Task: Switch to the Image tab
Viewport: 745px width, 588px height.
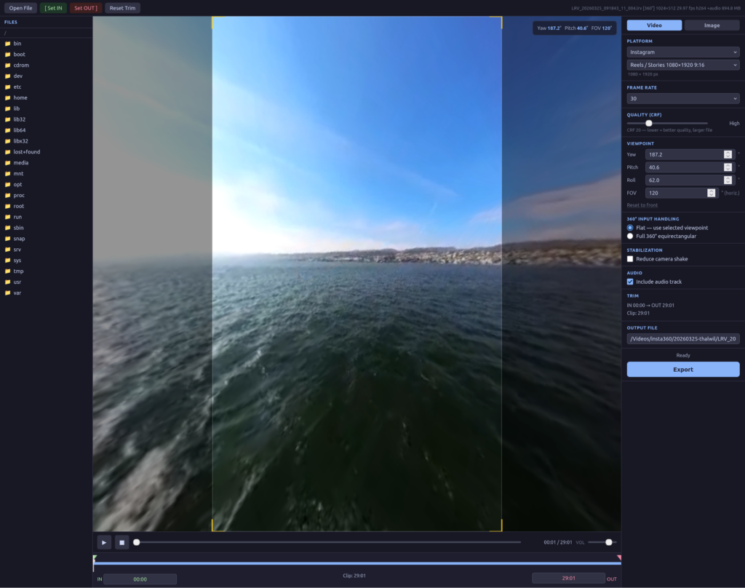Action: pos(712,25)
